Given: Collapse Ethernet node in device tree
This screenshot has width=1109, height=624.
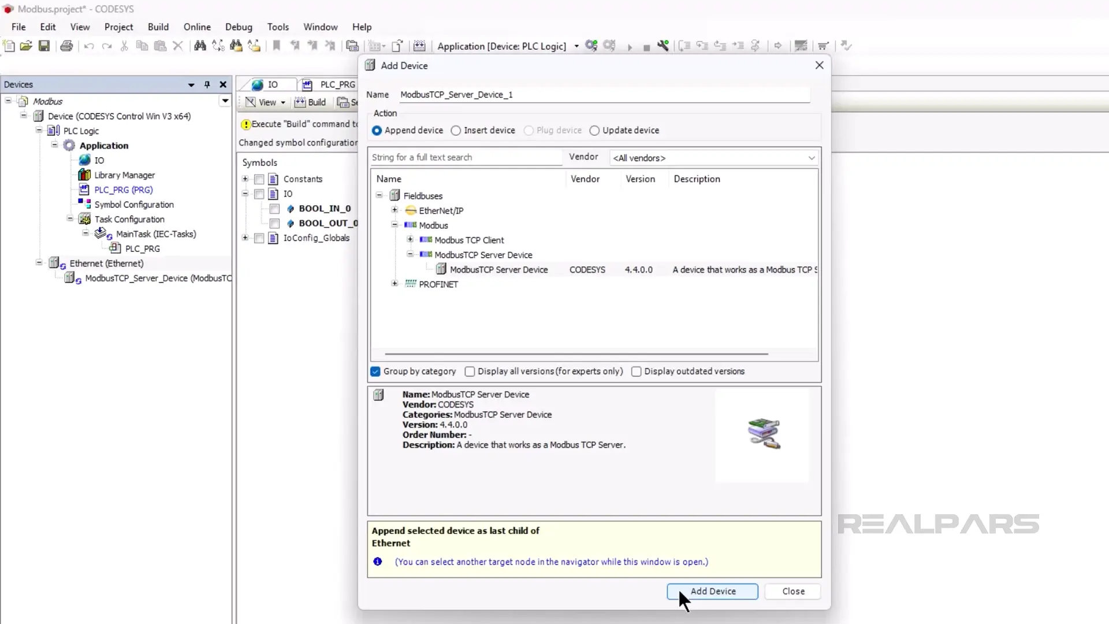Looking at the screenshot, I should (x=39, y=263).
